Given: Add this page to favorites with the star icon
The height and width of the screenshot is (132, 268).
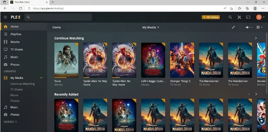Looking at the screenshot, I should 231,8.
